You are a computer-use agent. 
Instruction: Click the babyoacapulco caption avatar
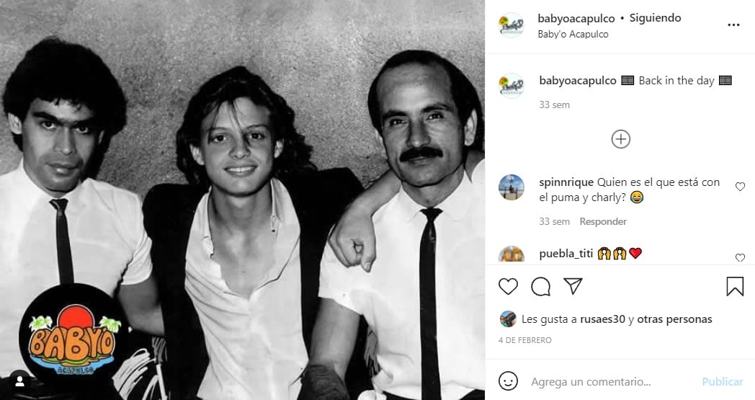tap(511, 86)
